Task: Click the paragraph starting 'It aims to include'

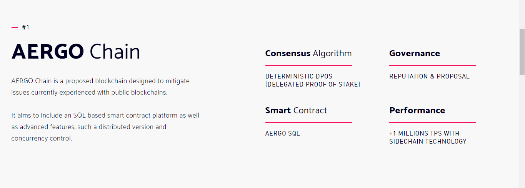Action: click(x=105, y=126)
